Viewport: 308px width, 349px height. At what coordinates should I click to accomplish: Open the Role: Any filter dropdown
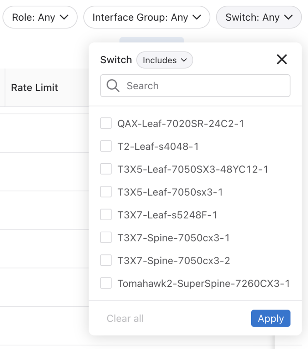click(x=40, y=17)
